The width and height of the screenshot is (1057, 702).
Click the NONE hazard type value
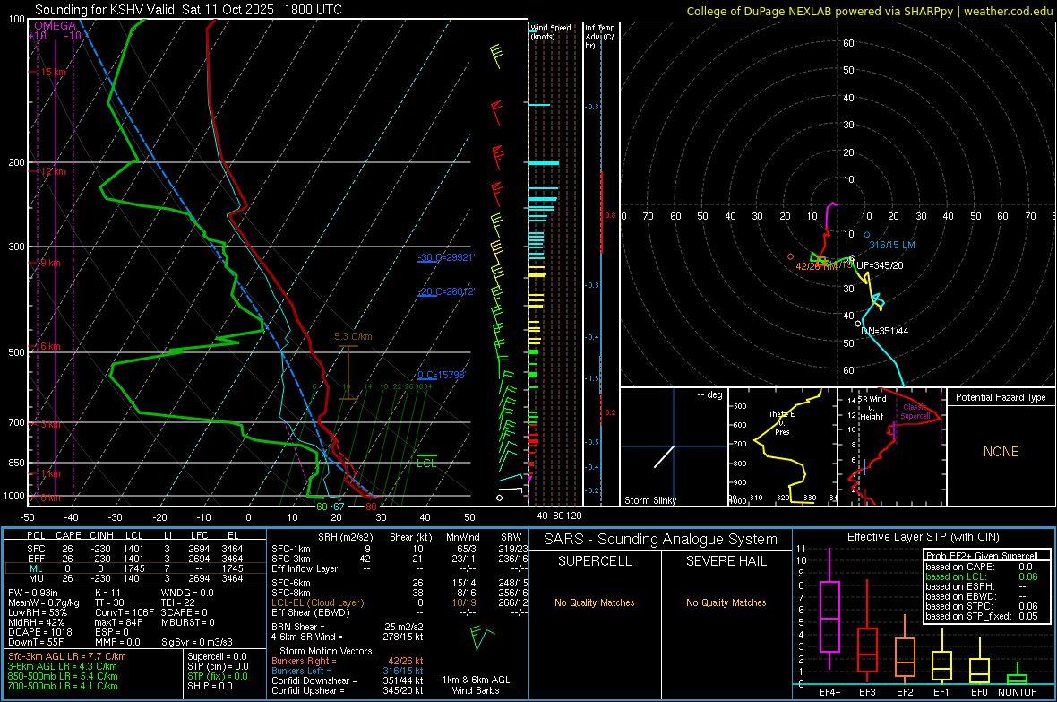[1001, 452]
